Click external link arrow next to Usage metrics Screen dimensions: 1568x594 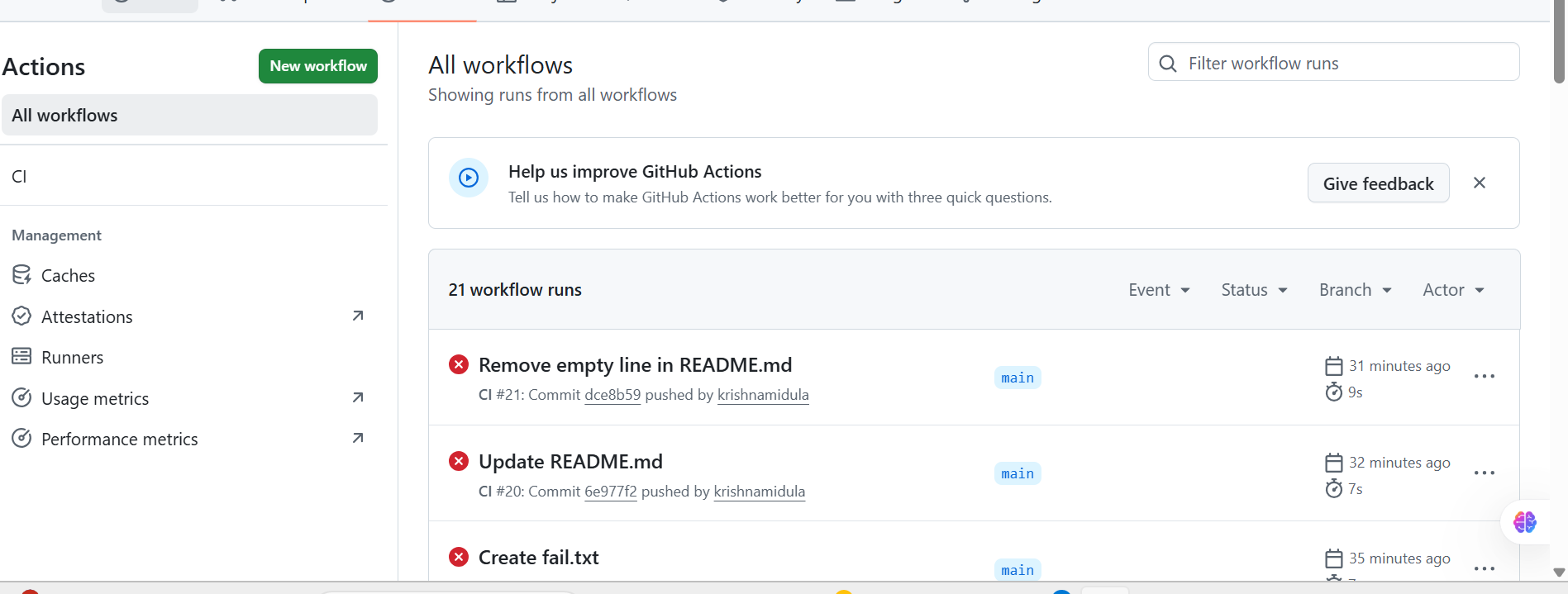coord(358,397)
